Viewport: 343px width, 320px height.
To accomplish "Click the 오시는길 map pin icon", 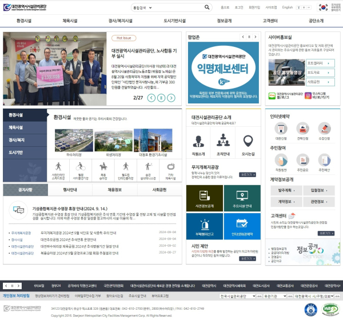I will 248,141.
